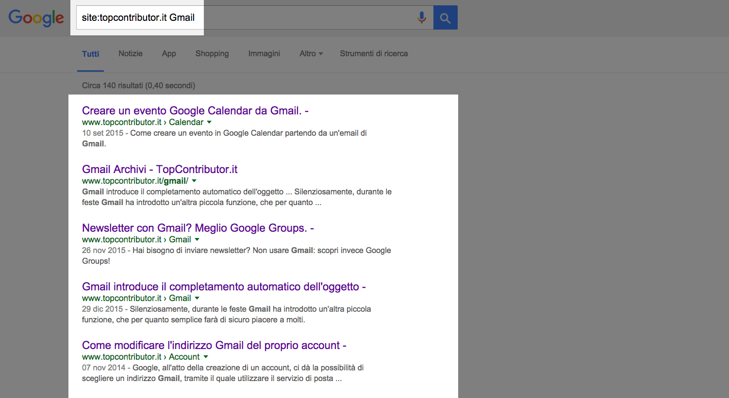Open Gmail introduce il completamento automatico result
This screenshot has width=729, height=398.
(224, 287)
